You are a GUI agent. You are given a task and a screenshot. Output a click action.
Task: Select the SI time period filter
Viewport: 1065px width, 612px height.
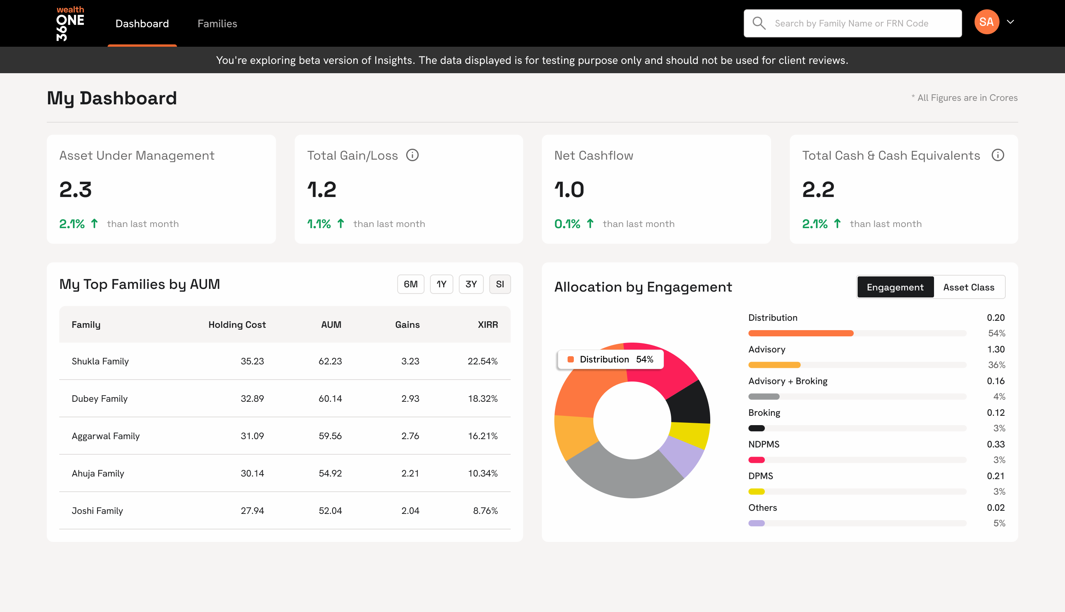pos(500,284)
